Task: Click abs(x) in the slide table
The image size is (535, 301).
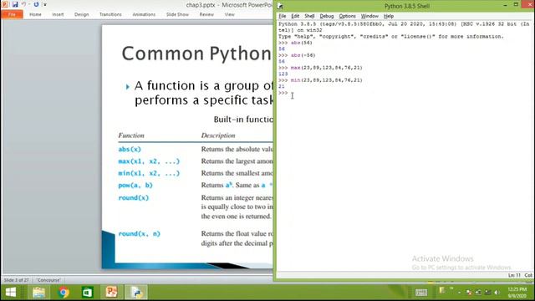Action: tap(130, 149)
